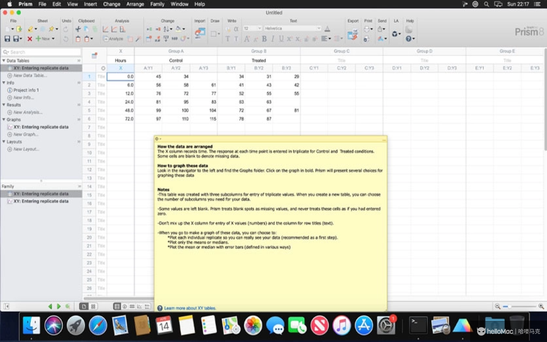Open the Window menu
The height and width of the screenshot is (342, 547).
coord(179,4)
